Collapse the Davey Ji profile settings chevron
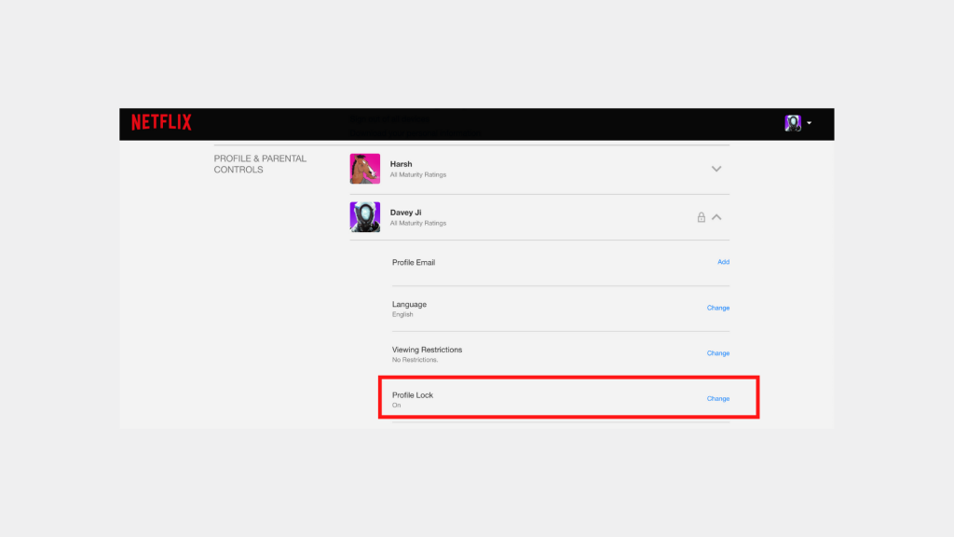This screenshot has width=954, height=537. coord(716,217)
